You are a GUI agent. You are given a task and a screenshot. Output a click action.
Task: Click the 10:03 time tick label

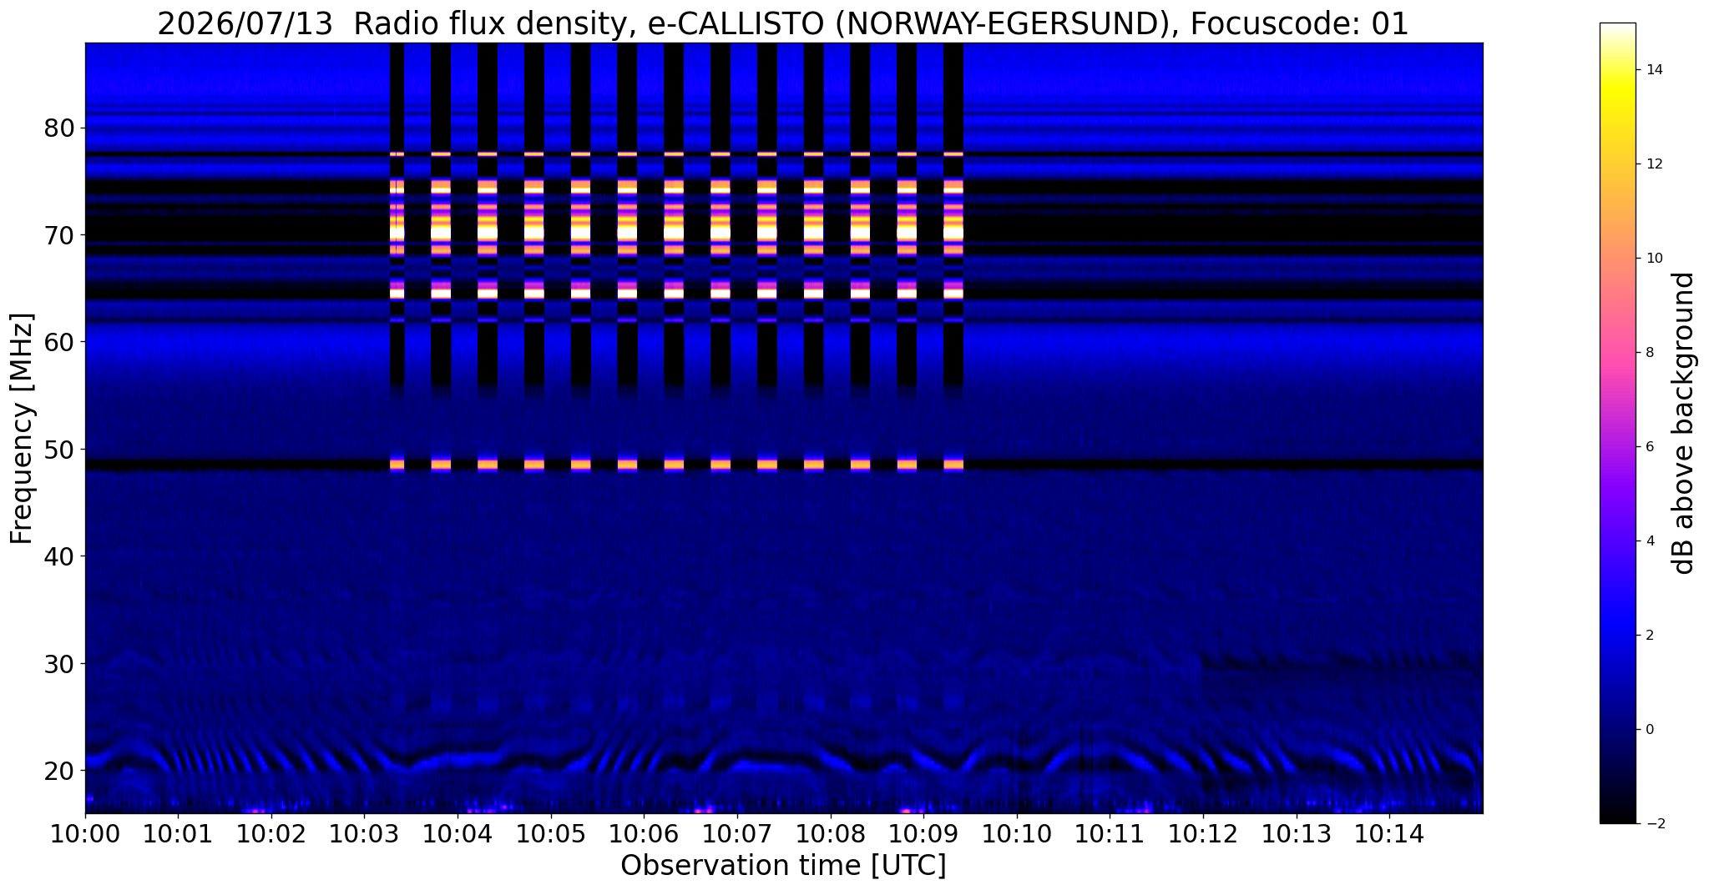(x=364, y=833)
